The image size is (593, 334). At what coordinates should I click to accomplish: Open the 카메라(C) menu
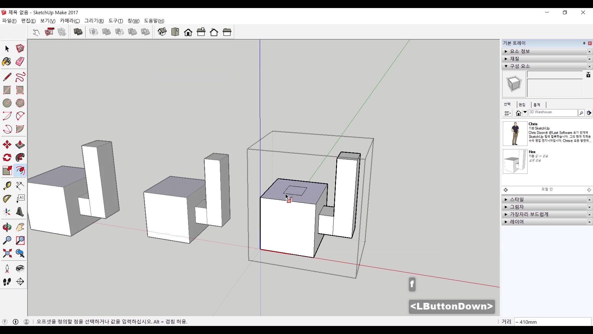pos(70,21)
